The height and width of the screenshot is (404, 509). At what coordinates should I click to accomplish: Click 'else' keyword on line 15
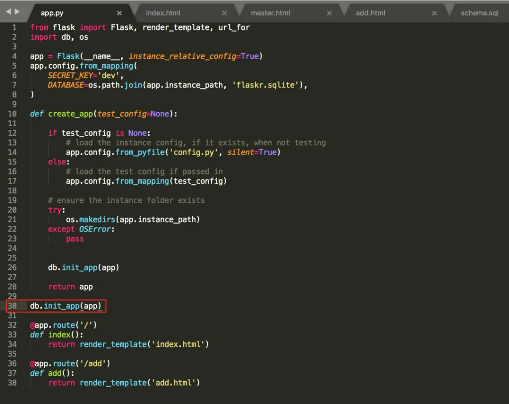[57, 162]
